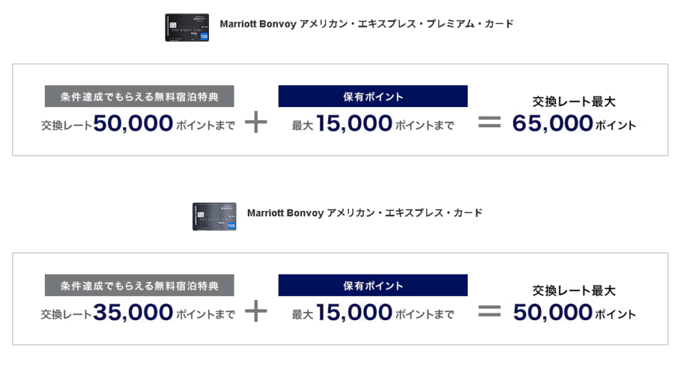Screen dimensions: 686x377
Task: Click the plus icon in Premium card box
Action: pyautogui.click(x=256, y=122)
